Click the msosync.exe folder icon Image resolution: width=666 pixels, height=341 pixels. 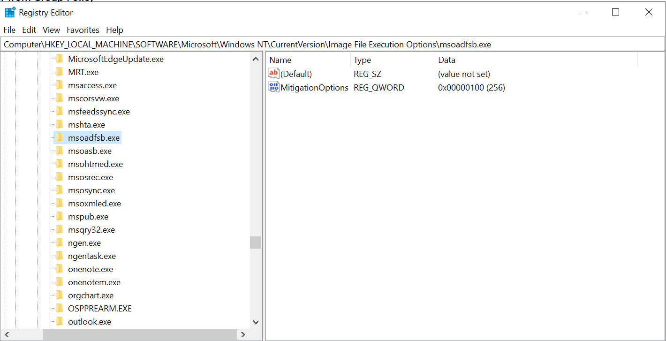point(60,190)
